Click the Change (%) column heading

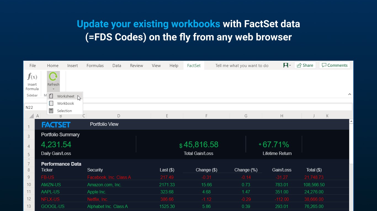point(246,170)
